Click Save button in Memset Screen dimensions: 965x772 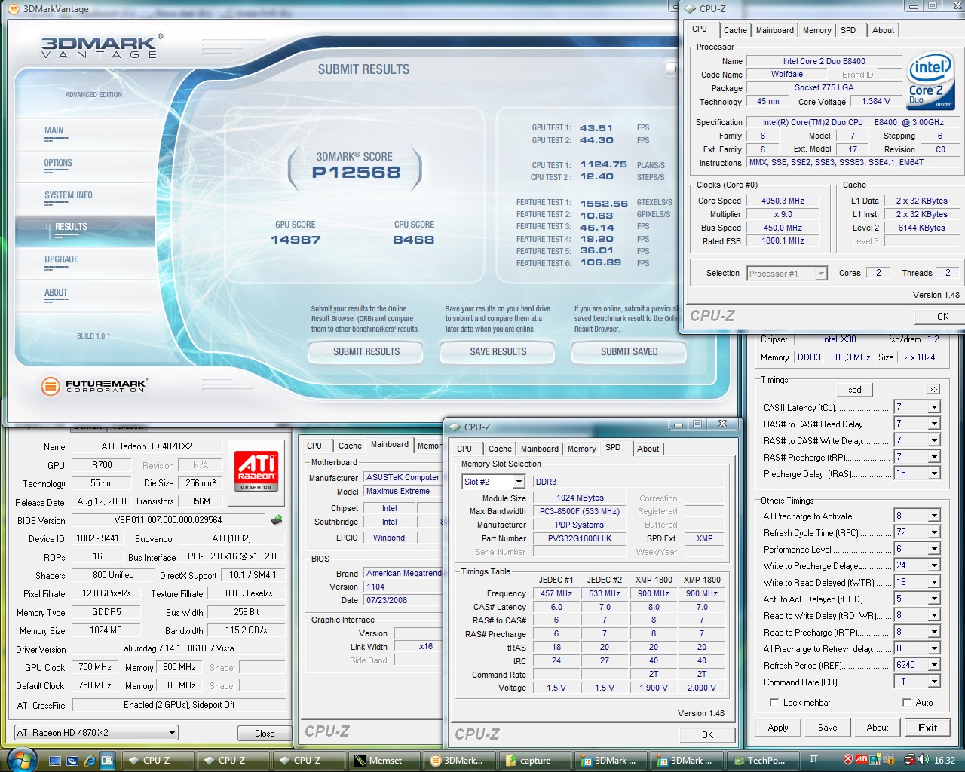click(827, 728)
